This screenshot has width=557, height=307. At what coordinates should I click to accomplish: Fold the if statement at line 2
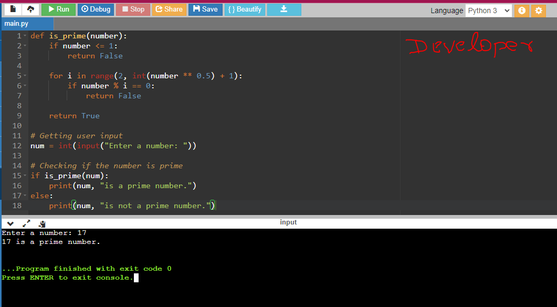pos(24,45)
